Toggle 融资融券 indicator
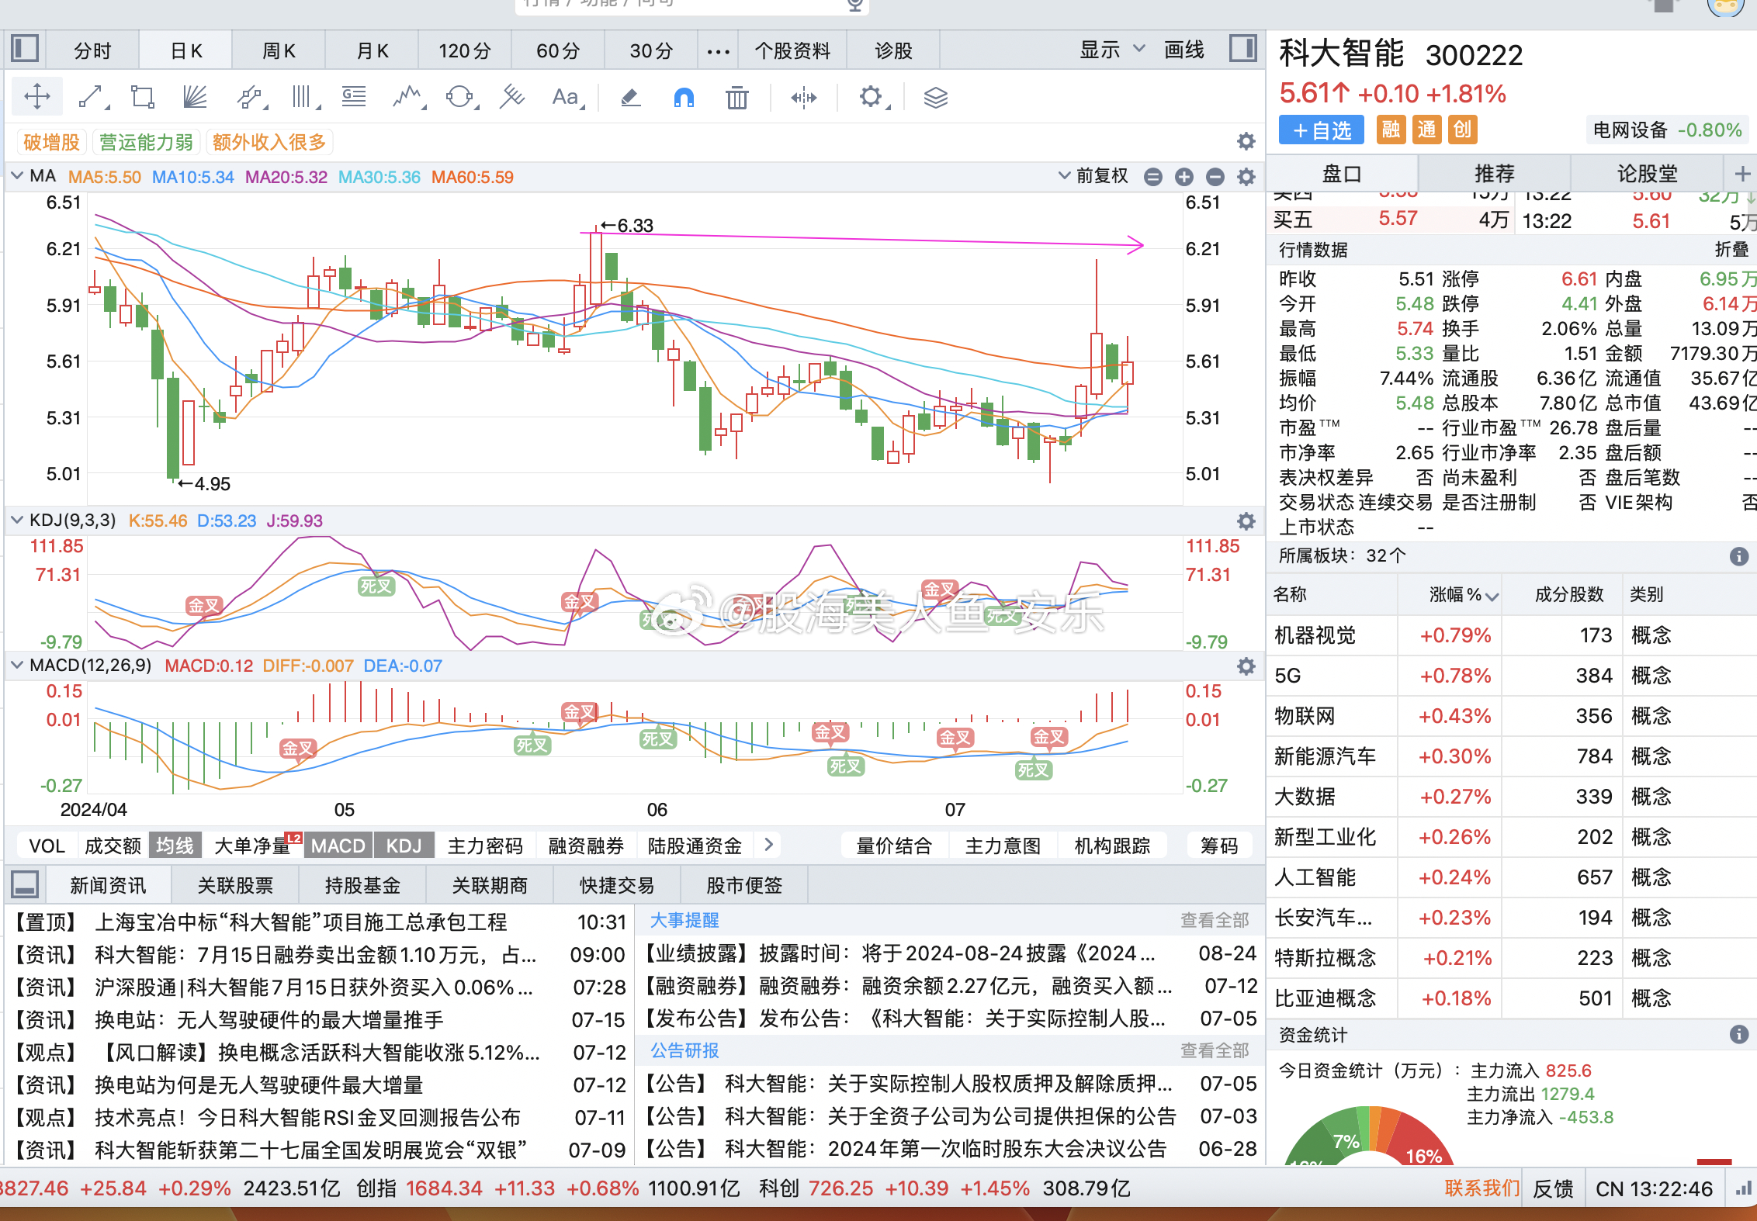The height and width of the screenshot is (1221, 1757). (586, 846)
